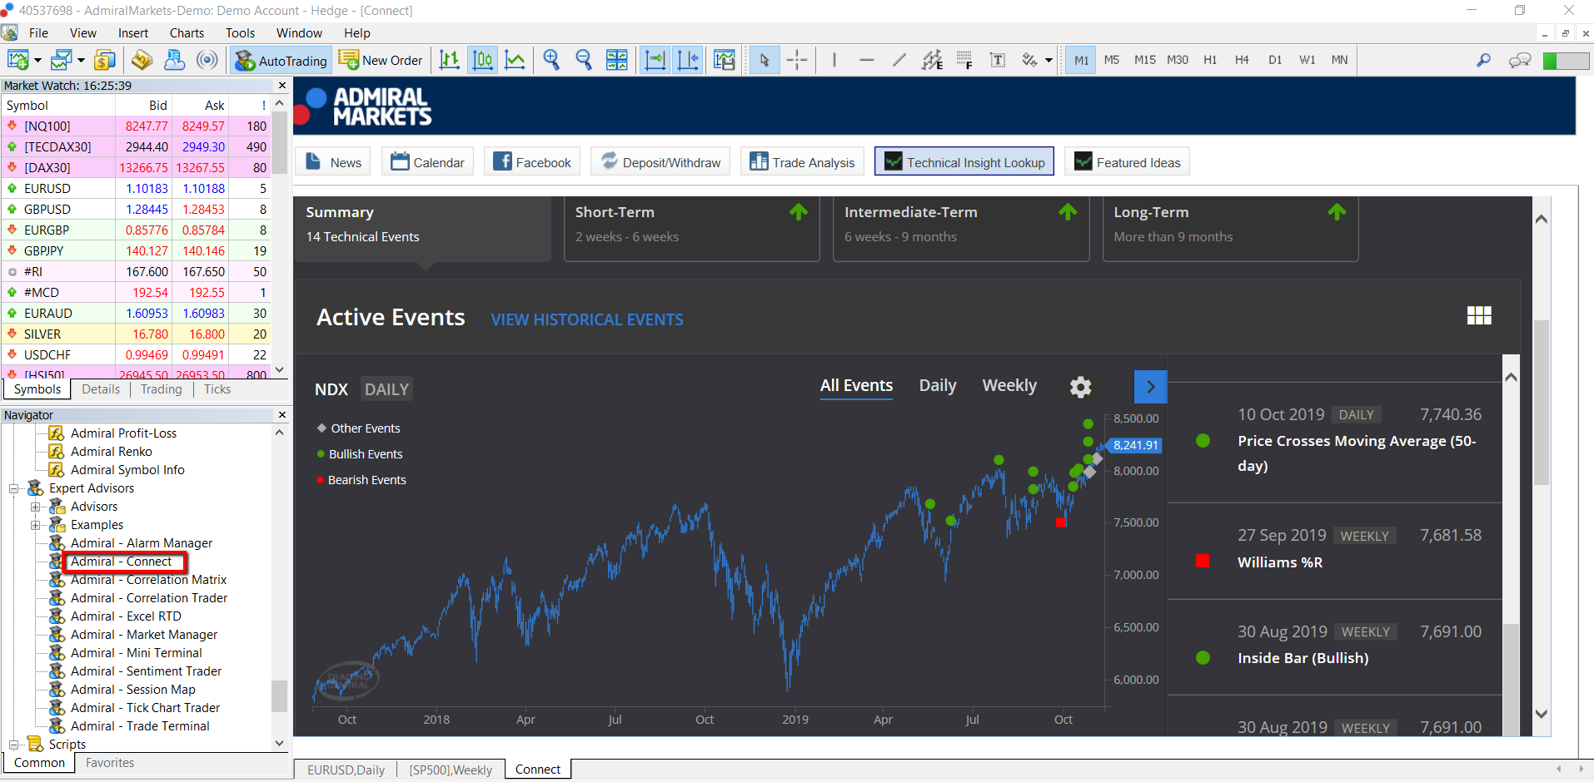
Task: Open the Profiles toolbar icon
Action: 61,60
